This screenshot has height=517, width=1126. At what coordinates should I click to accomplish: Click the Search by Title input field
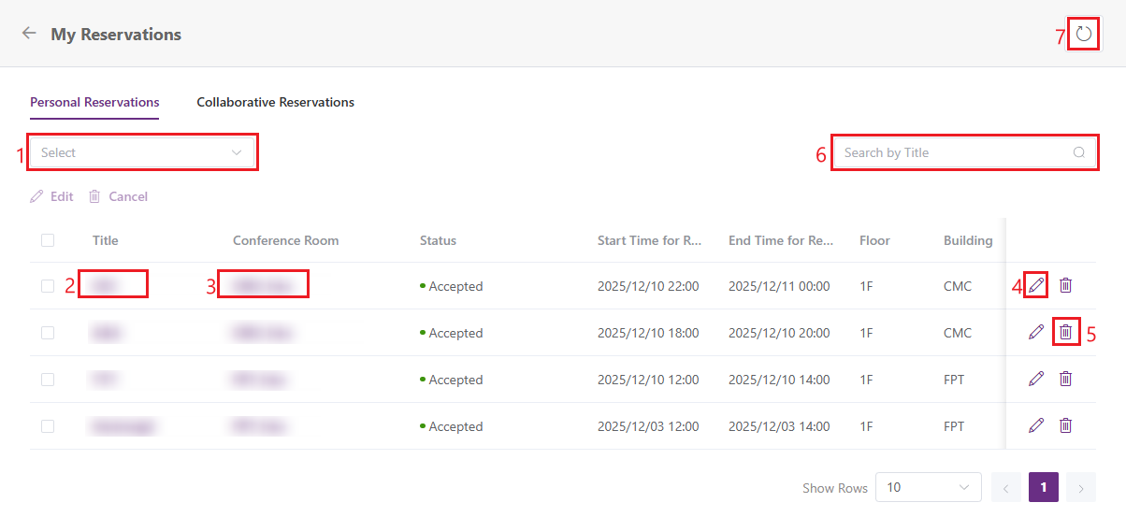952,152
